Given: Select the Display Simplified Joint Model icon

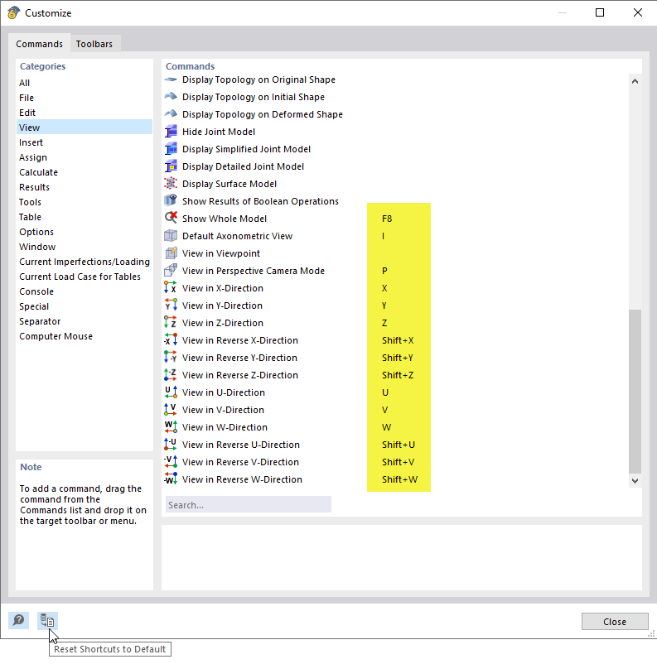Looking at the screenshot, I should coord(171,149).
